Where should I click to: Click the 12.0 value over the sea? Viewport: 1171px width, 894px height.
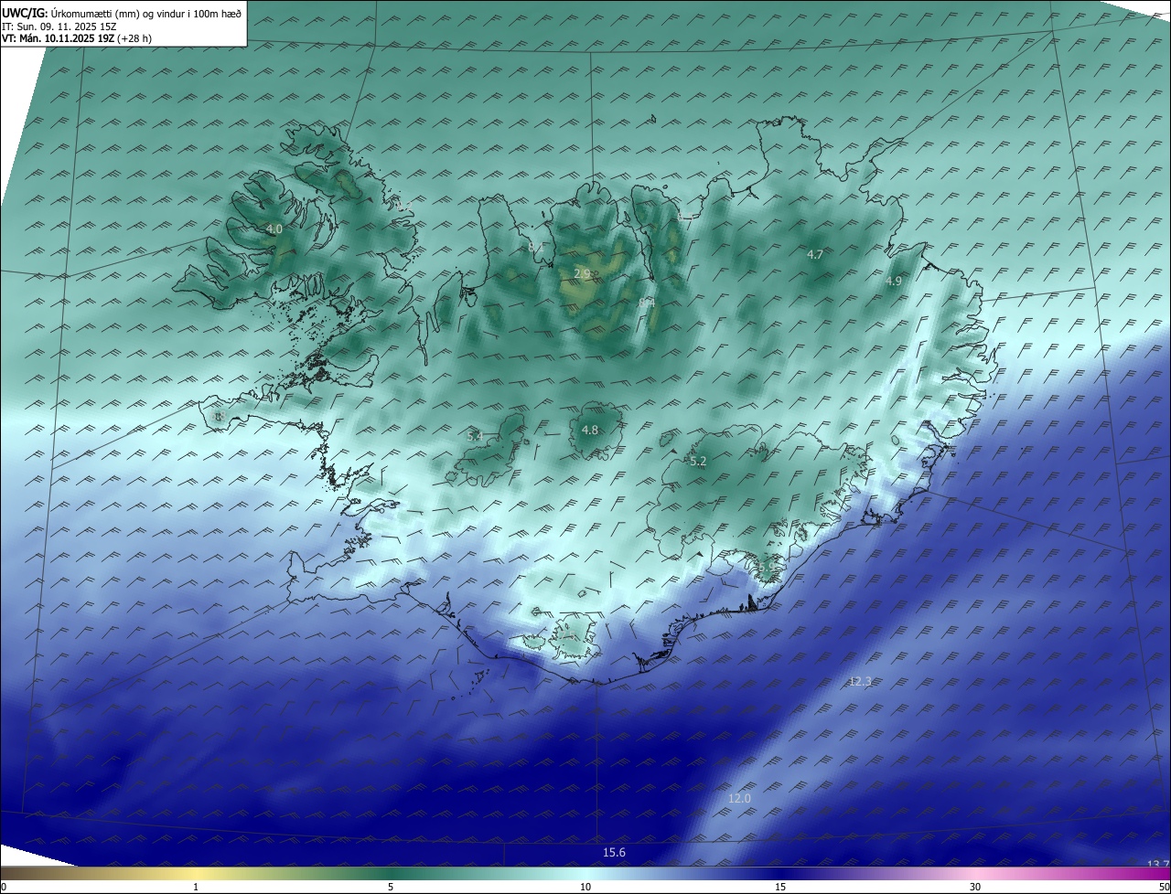pyautogui.click(x=739, y=798)
